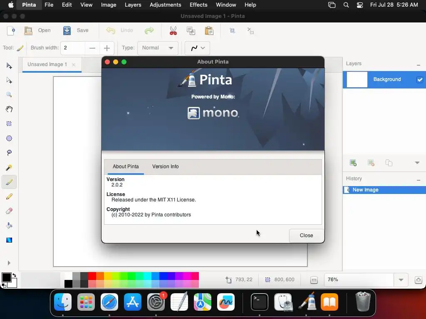Screen dimensions: 426x319
Task: Expand the toolbox overflow arrow
Action: coord(9,263)
